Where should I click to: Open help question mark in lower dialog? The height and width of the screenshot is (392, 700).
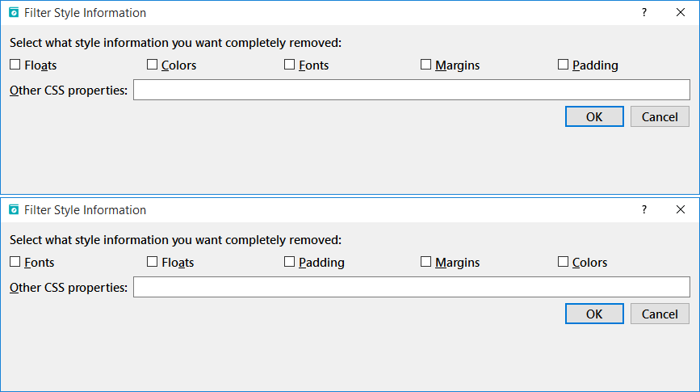point(644,209)
